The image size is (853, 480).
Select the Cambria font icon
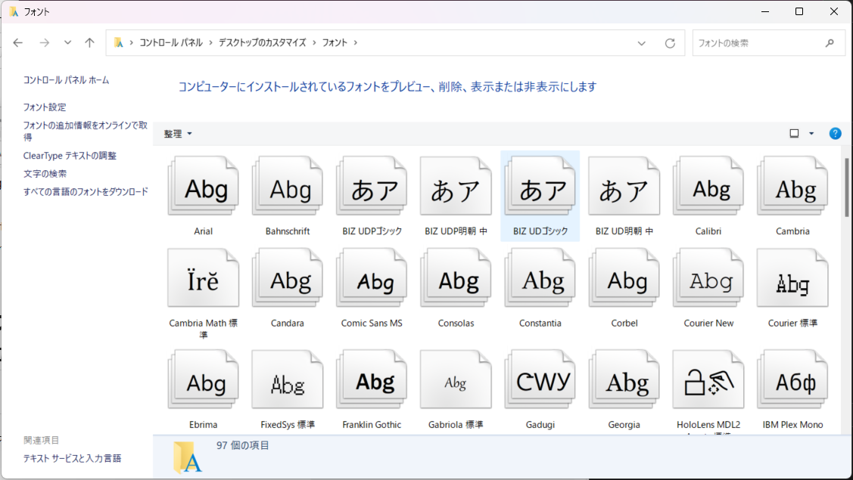click(792, 187)
